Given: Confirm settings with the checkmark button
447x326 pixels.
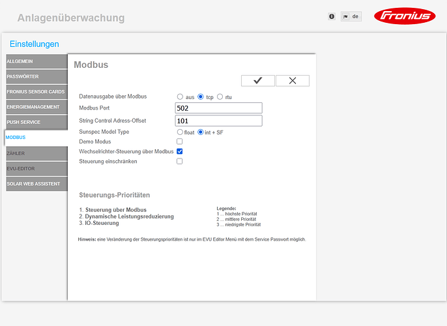Looking at the screenshot, I should pos(258,81).
